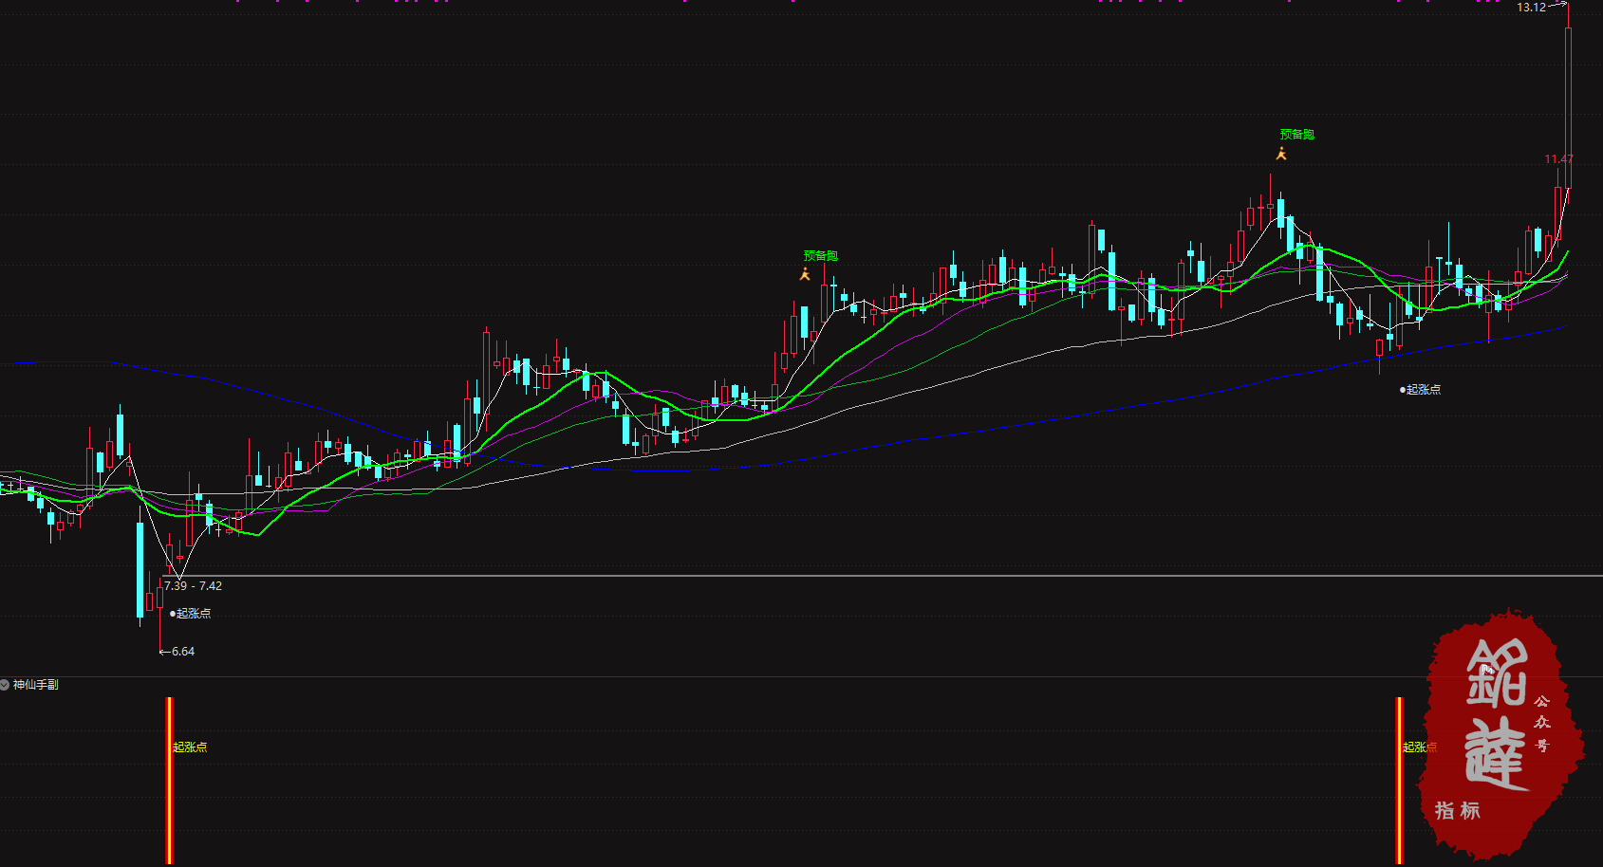Screen dimensions: 1603x867
Task: Click the 13.12 high price label
Action: [x=1530, y=8]
